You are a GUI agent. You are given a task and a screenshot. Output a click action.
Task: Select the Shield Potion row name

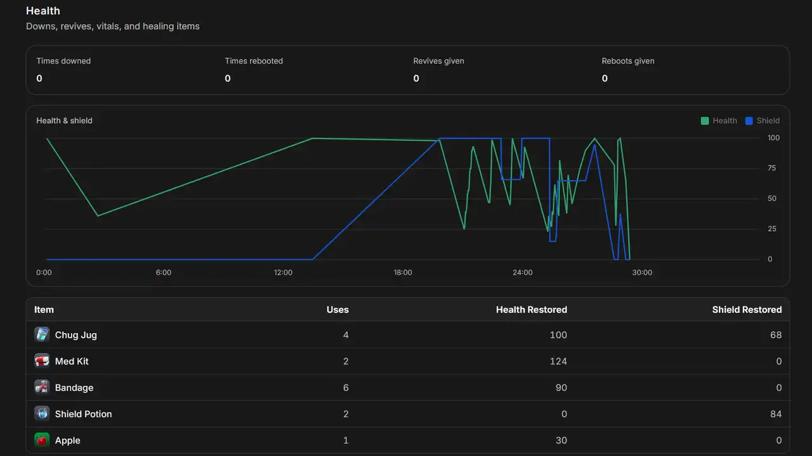(x=83, y=414)
